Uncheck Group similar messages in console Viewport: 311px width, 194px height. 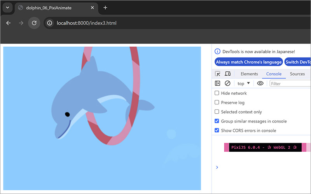(x=217, y=121)
